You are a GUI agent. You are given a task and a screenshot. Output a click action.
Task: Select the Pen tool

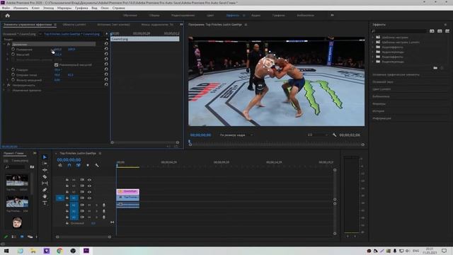(x=45, y=190)
